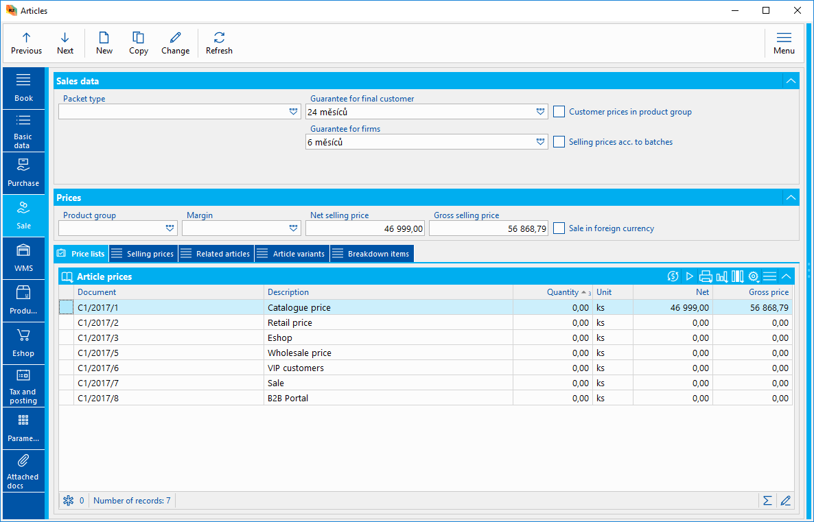Image resolution: width=814 pixels, height=522 pixels.
Task: Open Attached docs in the sidebar
Action: pyautogui.click(x=23, y=471)
